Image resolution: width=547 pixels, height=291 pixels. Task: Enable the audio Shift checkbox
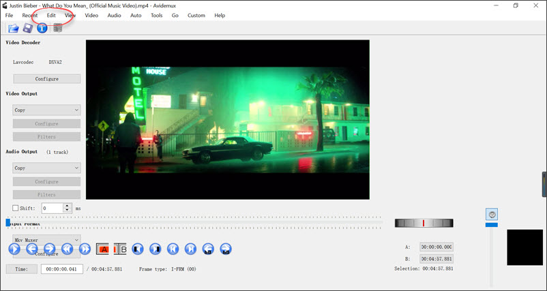tap(16, 208)
